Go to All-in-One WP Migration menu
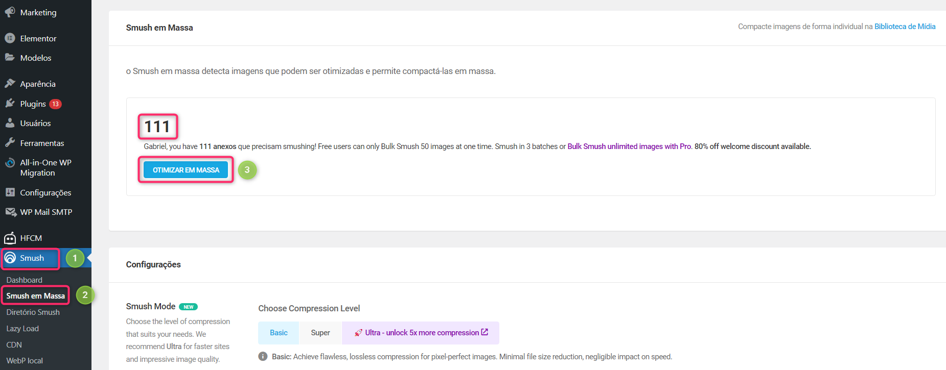 [45, 167]
